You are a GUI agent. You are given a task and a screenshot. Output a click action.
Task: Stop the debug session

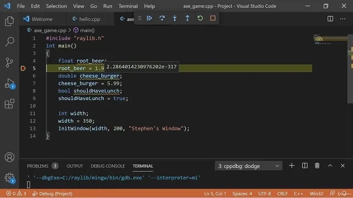coord(213,18)
